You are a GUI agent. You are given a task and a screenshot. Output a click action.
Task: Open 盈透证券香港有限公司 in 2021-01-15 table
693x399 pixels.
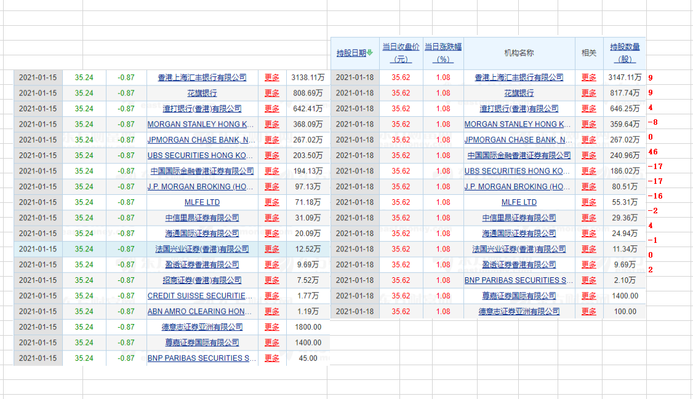pos(202,264)
